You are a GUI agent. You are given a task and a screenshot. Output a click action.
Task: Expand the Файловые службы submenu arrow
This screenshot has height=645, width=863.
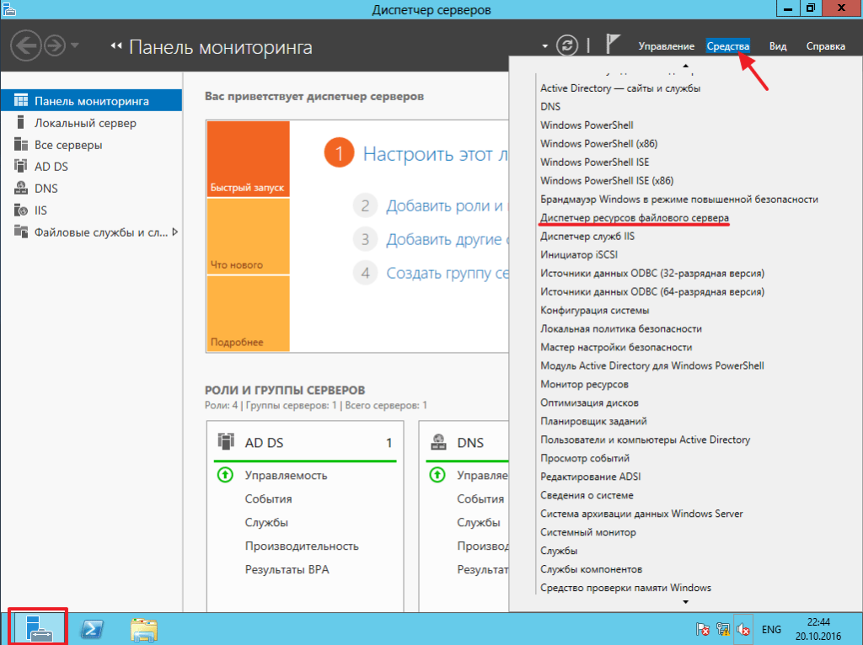click(x=174, y=232)
